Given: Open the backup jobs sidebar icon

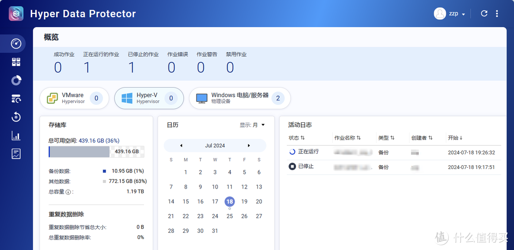Looking at the screenshot, I should (16, 99).
